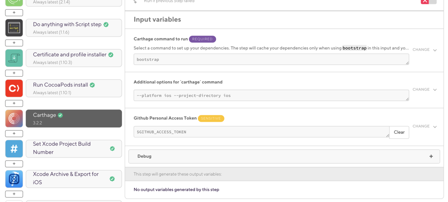448x202 pixels.
Task: Click the Input variables heading
Action: pyautogui.click(x=157, y=19)
